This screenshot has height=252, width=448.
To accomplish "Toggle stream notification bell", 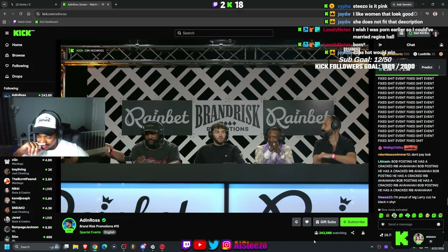I will [296, 222].
